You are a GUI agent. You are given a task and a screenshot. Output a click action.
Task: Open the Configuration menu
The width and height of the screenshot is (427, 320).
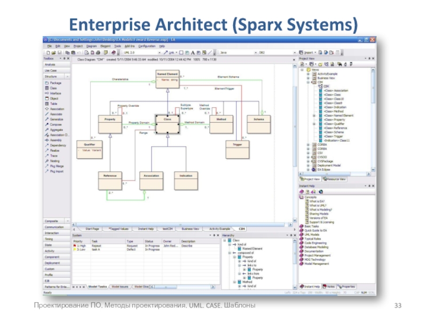pyautogui.click(x=147, y=46)
